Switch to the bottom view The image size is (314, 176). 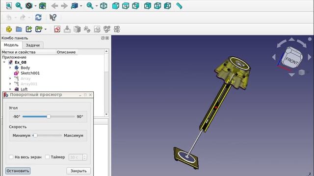pyautogui.click(x=157, y=6)
